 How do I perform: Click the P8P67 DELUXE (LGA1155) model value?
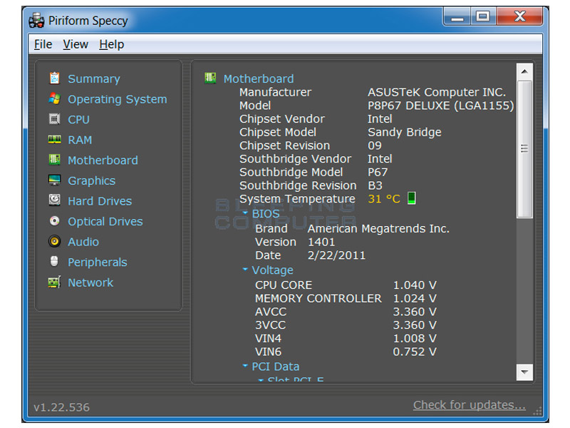tap(440, 106)
